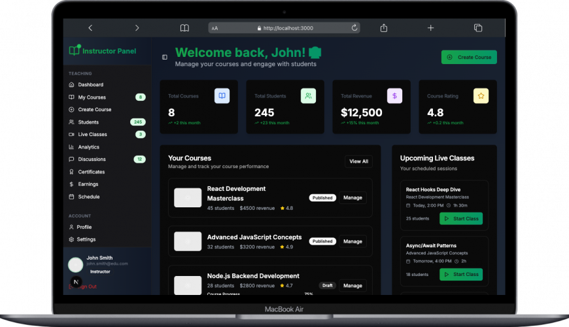The image size is (569, 327).
Task: Click the star rating 4.9 on Advanced JavaScript
Action: click(x=286, y=247)
